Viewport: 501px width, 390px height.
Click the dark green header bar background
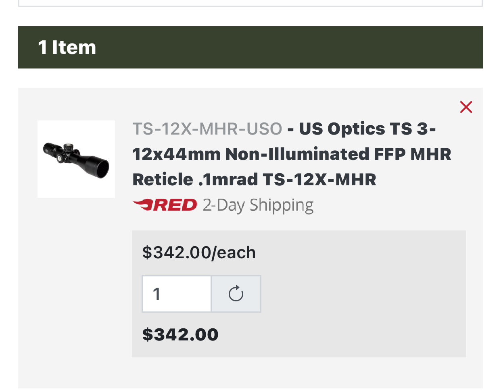pyautogui.click(x=290, y=48)
